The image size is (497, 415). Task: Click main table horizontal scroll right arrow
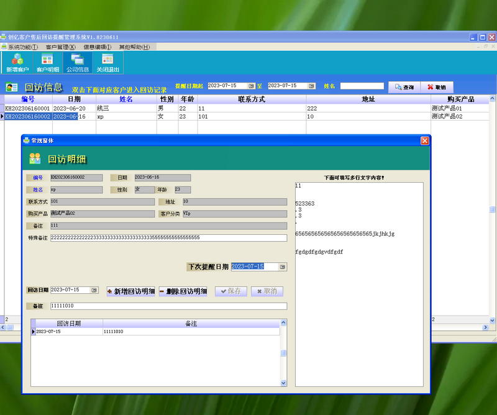[x=485, y=327]
